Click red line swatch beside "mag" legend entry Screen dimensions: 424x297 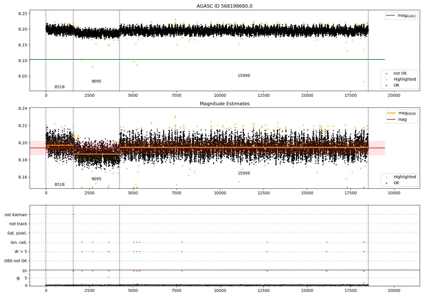click(x=391, y=120)
